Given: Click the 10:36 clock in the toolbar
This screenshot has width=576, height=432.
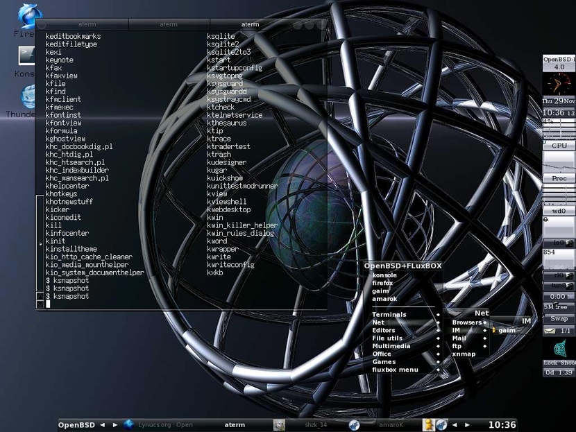Looking at the screenshot, I should tap(502, 424).
